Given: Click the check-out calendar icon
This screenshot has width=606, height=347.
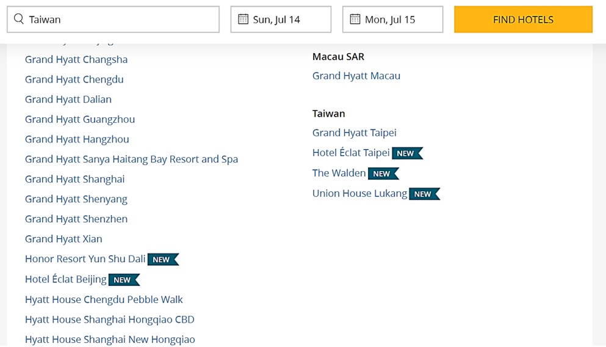Looking at the screenshot, I should (x=355, y=20).
